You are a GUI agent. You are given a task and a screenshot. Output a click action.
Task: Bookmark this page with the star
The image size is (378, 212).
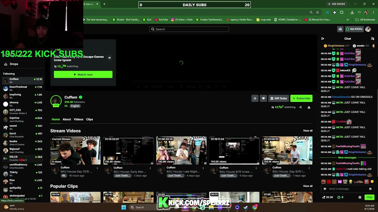(x=317, y=12)
